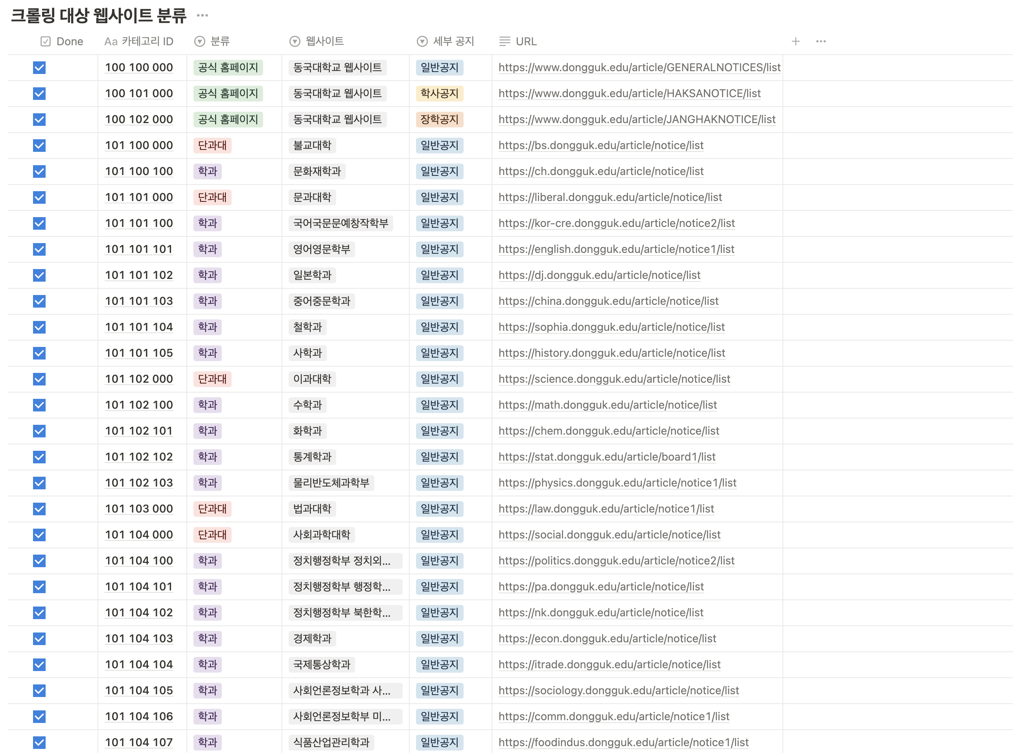1020x756 pixels.
Task: Uncheck Done for row 100 100 000
Action: [x=39, y=68]
